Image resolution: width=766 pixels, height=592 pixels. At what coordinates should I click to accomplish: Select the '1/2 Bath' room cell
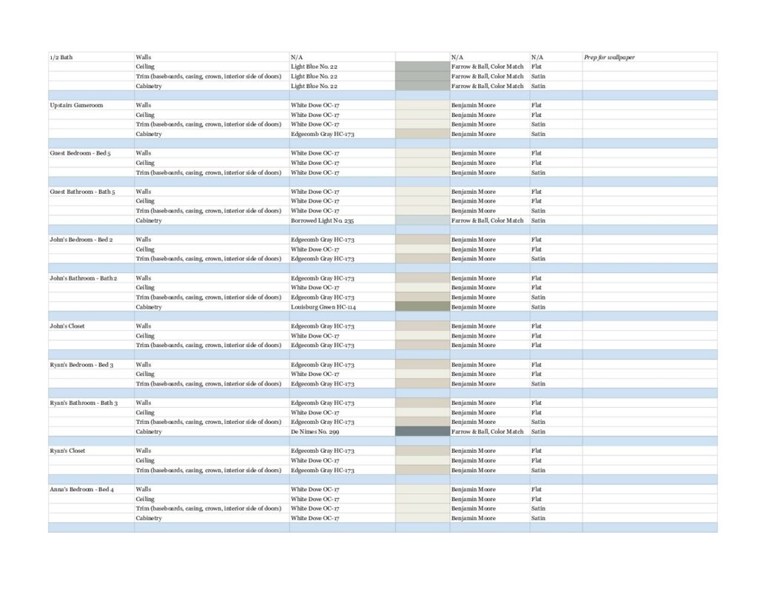91,57
